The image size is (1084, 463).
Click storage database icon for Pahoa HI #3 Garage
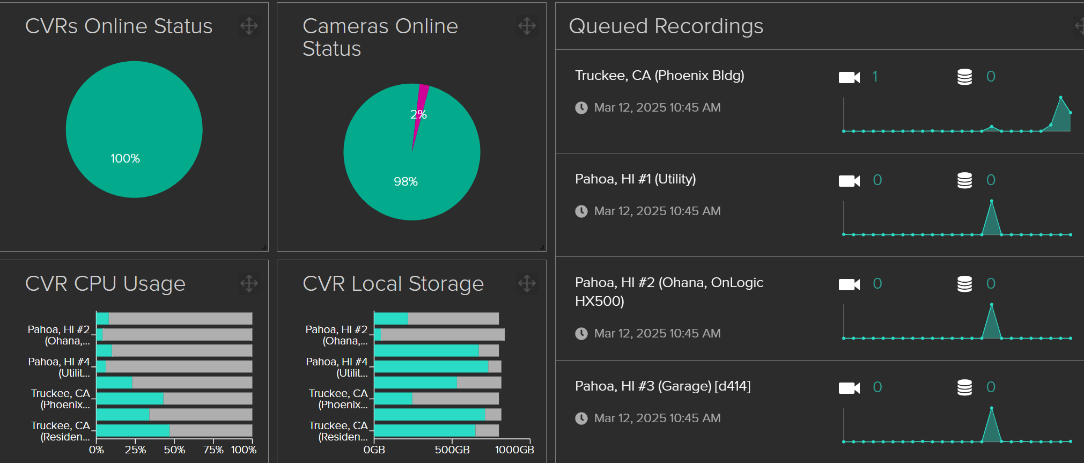pos(964,387)
